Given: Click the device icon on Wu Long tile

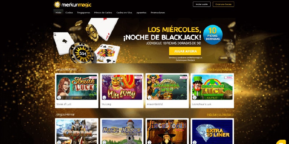Looking at the screenshot, I should 104,97.
